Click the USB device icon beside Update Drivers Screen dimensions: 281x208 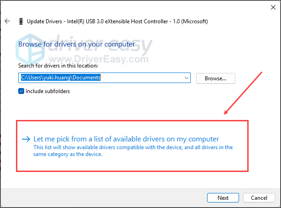click(x=21, y=21)
